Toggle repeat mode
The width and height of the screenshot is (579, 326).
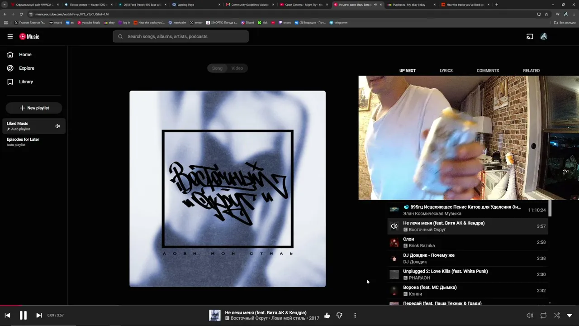543,316
